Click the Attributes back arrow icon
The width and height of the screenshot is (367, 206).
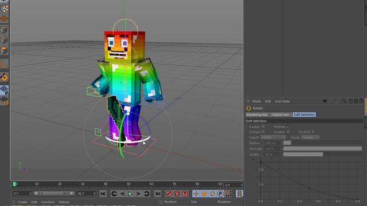click(325, 101)
